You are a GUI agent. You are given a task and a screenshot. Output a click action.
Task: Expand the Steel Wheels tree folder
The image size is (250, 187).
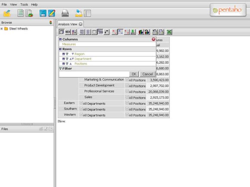coord(2,29)
